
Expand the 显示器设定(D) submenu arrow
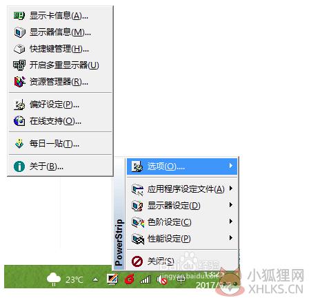tap(231, 205)
